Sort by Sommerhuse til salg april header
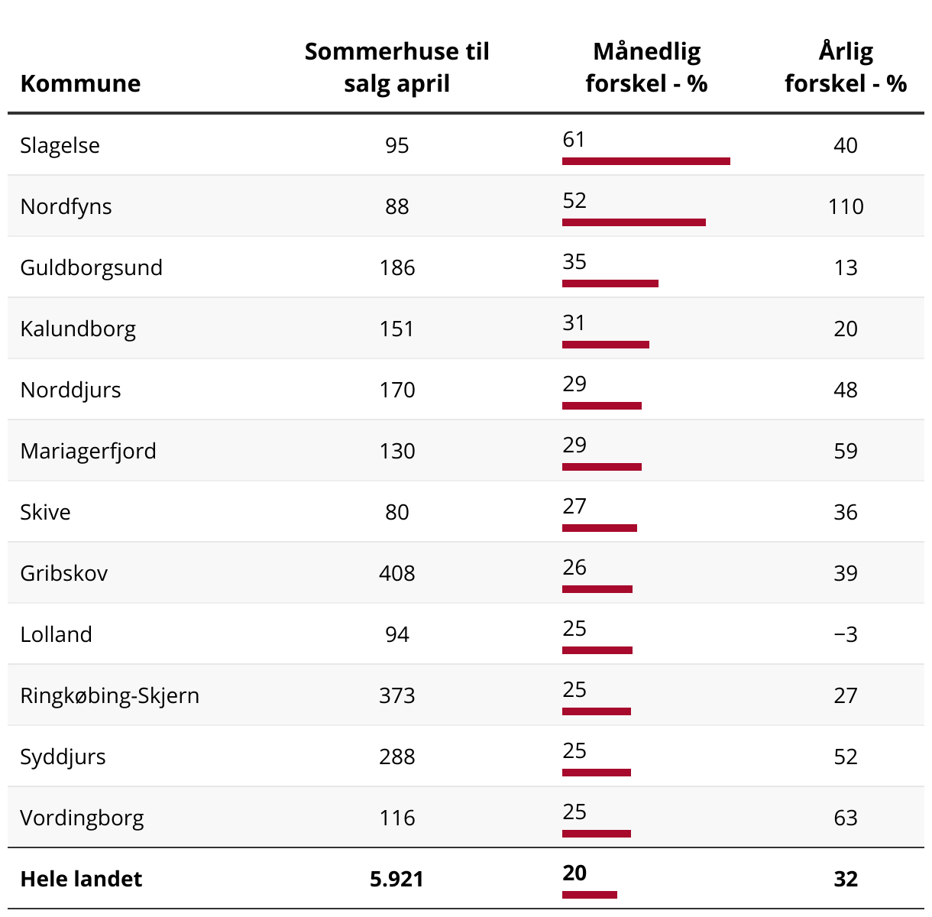The width and height of the screenshot is (932, 917). click(x=396, y=67)
